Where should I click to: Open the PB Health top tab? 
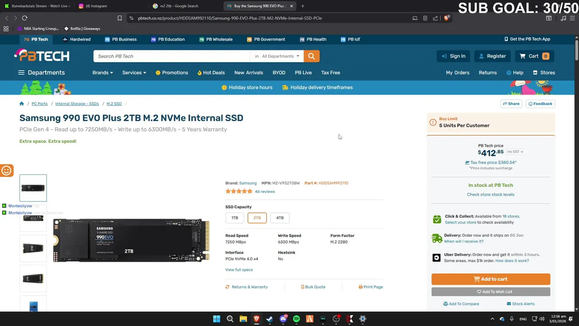(313, 39)
